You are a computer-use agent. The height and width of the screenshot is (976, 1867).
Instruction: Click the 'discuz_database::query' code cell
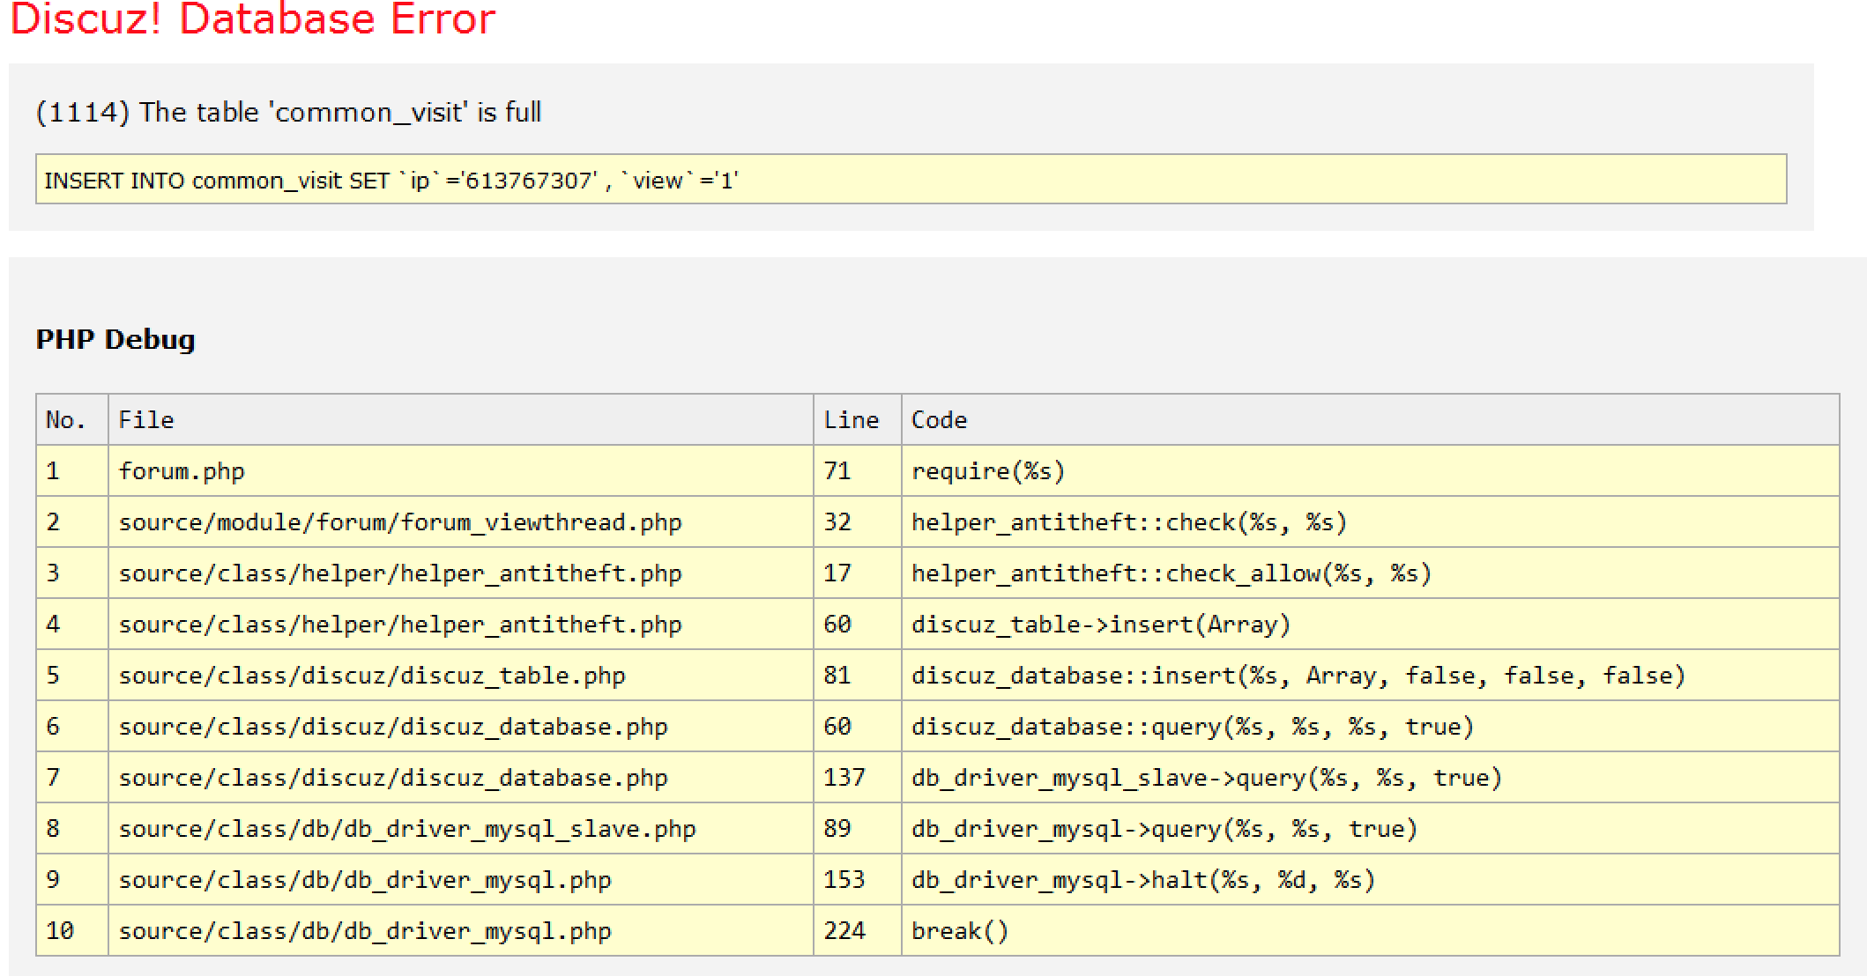click(x=1370, y=726)
